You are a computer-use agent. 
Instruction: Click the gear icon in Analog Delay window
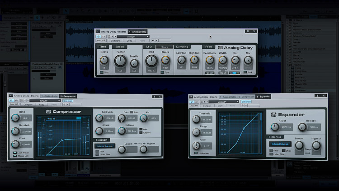click(153, 40)
